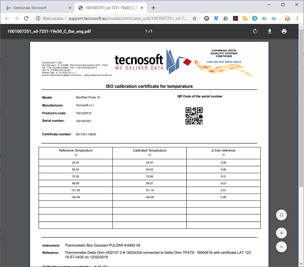Open the Grammarly extension icon

(x=206, y=18)
